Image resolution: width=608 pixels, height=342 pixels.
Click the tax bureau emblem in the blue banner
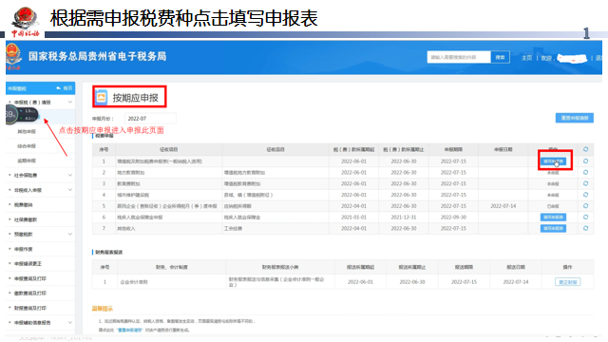(x=14, y=57)
